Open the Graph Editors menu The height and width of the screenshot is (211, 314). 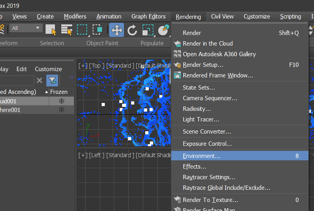pyautogui.click(x=148, y=17)
